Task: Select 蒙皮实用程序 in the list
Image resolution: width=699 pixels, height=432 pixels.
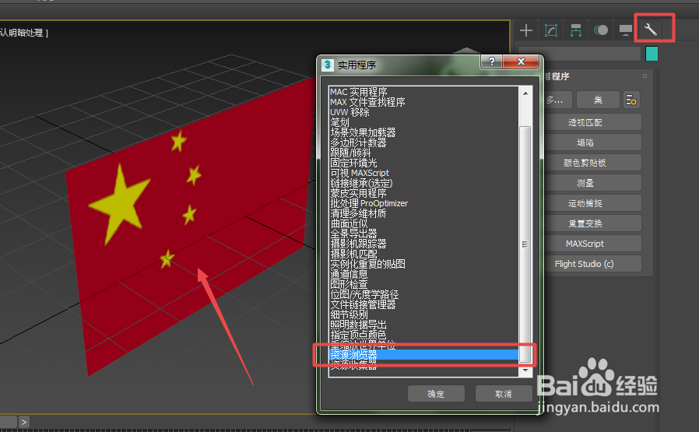Action: tap(358, 193)
